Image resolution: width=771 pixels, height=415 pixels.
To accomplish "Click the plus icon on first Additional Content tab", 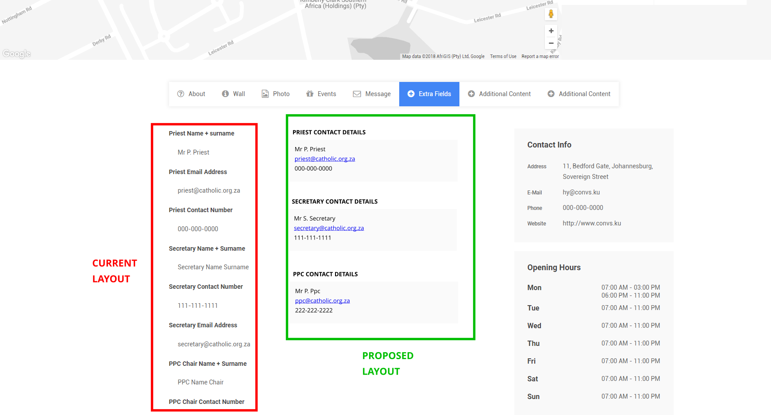I will click(471, 93).
